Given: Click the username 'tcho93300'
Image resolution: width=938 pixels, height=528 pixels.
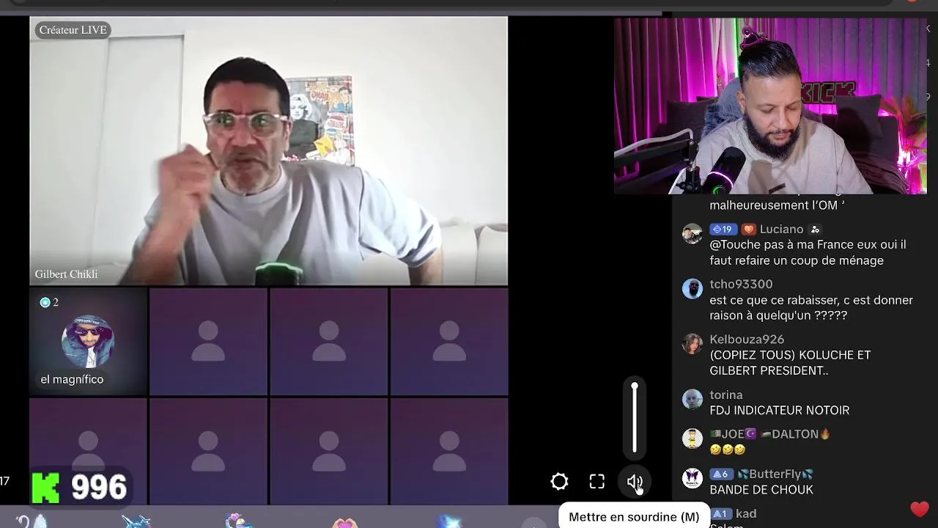Looking at the screenshot, I should click(741, 284).
